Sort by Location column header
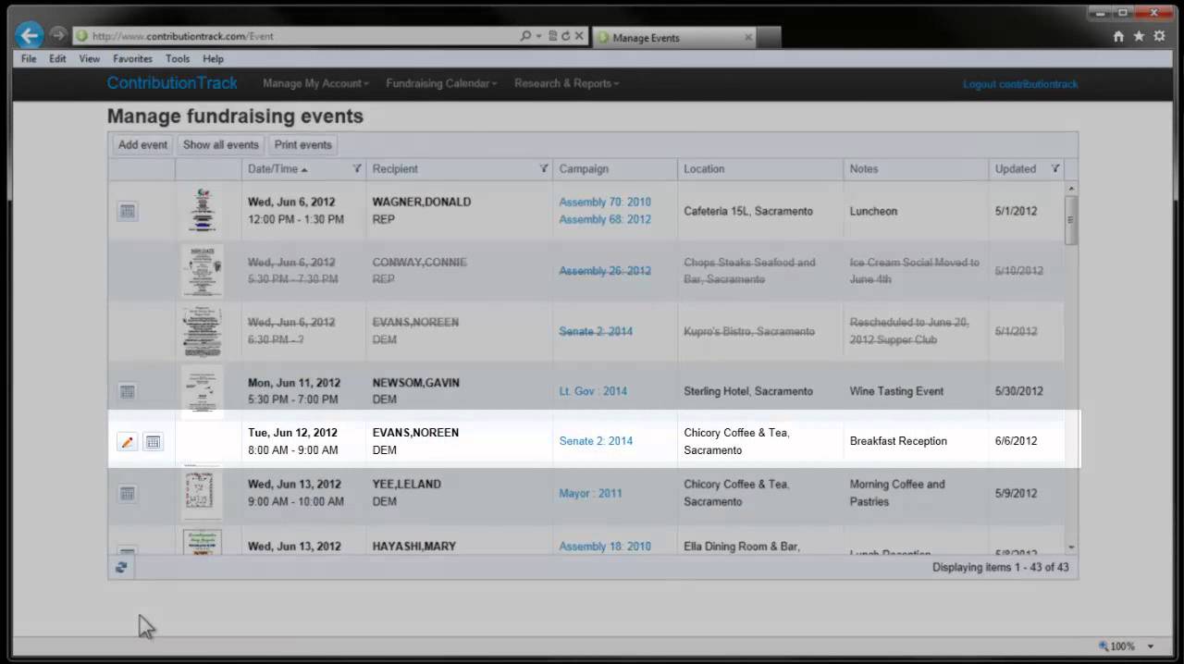The height and width of the screenshot is (664, 1184). coord(704,169)
